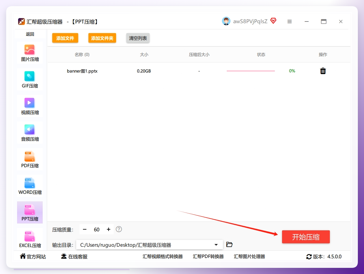
Task: Open 汇帮图片处理器 link
Action: point(249,257)
